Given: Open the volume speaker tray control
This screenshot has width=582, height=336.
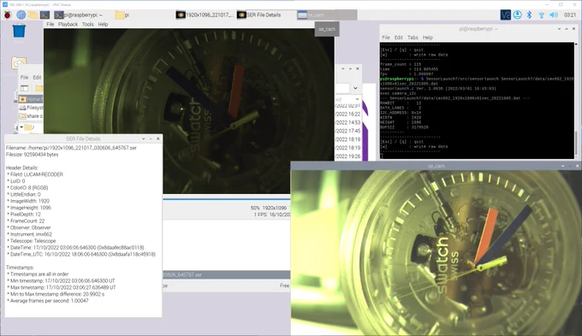Looking at the screenshot, I should tap(554, 15).
